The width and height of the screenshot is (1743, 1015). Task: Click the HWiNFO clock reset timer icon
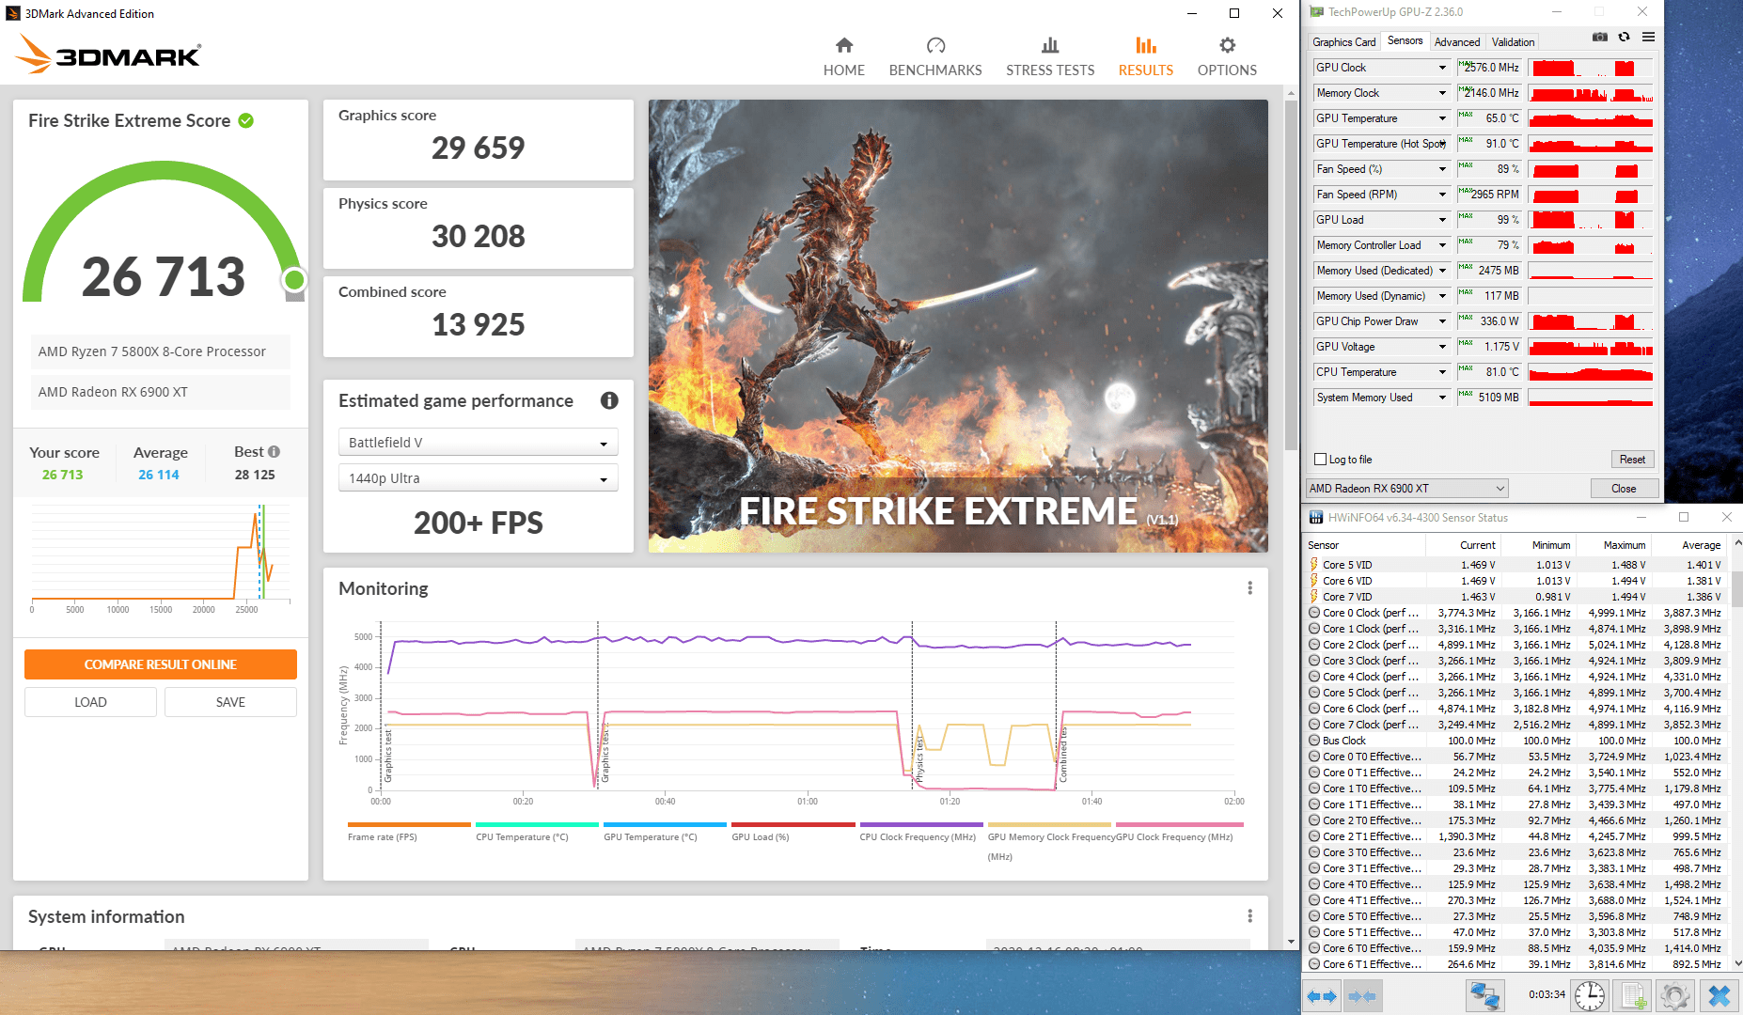pyautogui.click(x=1590, y=995)
